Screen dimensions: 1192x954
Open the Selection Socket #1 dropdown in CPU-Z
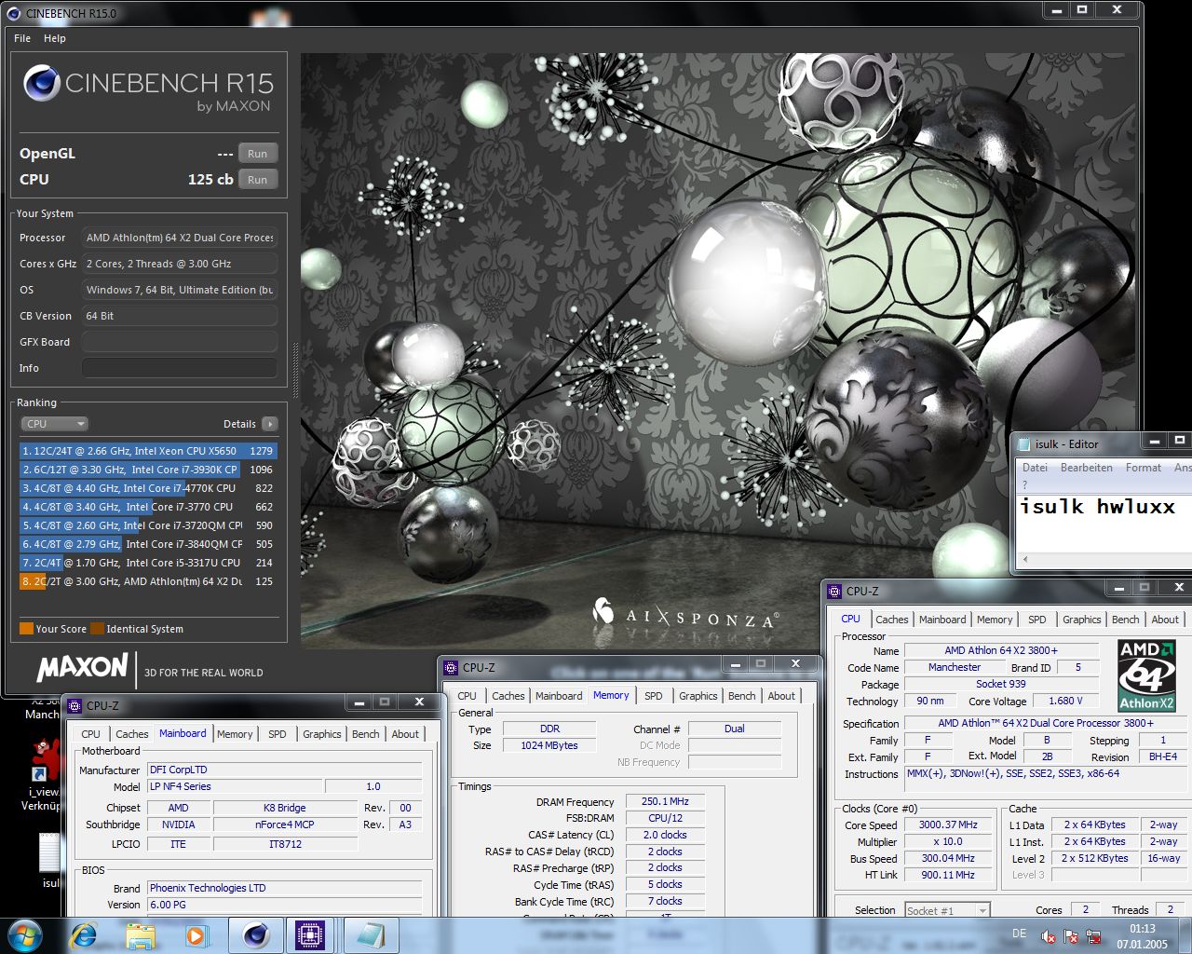(x=947, y=910)
